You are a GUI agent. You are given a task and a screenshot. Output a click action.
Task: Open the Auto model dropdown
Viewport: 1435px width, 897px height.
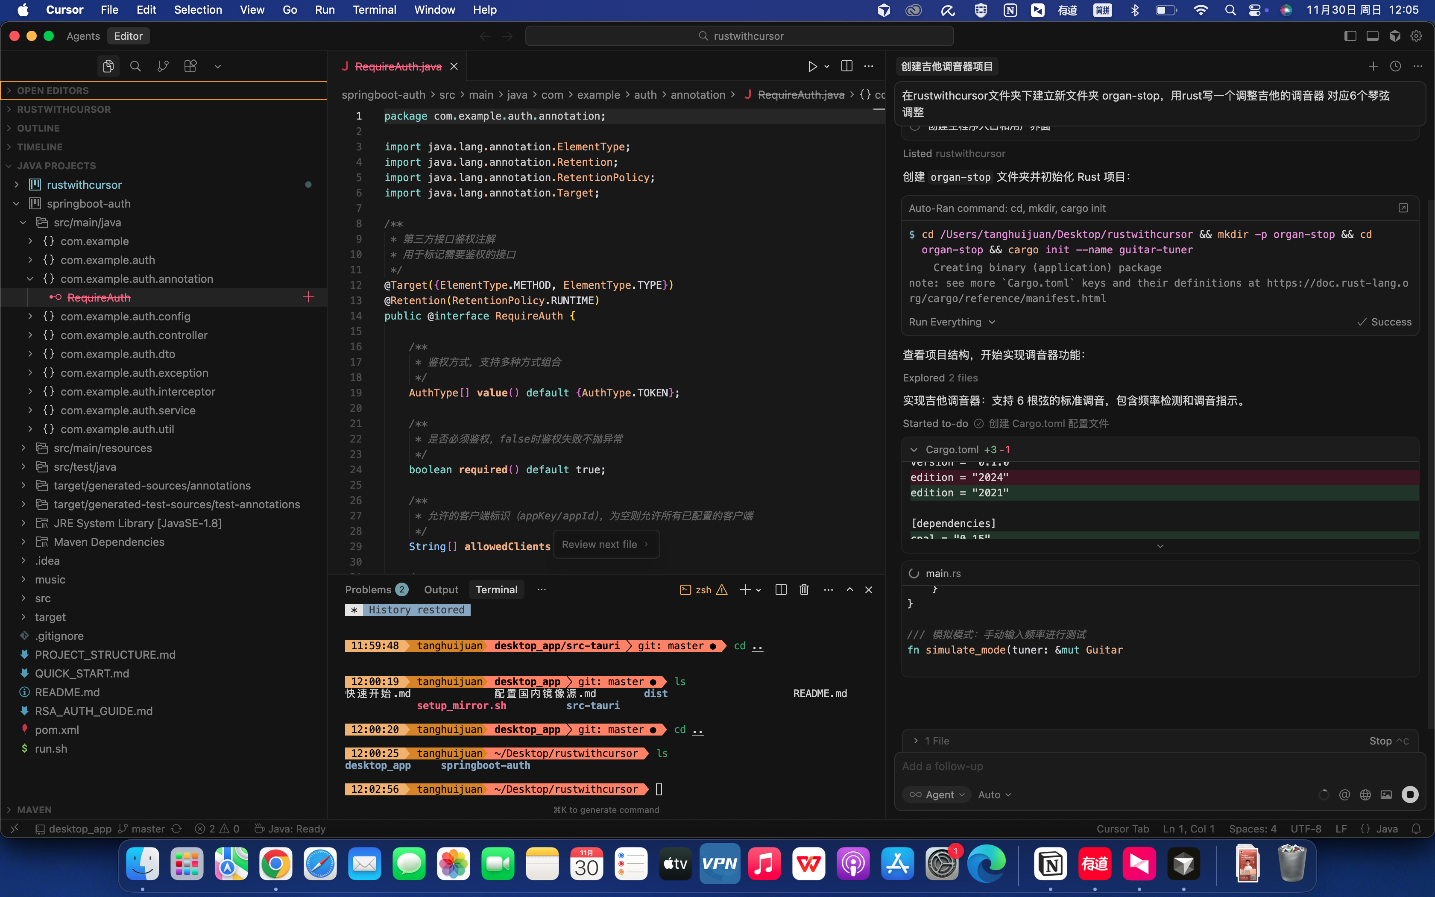[994, 794]
